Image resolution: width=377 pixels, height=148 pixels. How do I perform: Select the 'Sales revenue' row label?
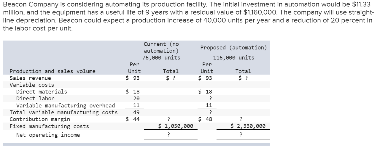(x=30, y=78)
